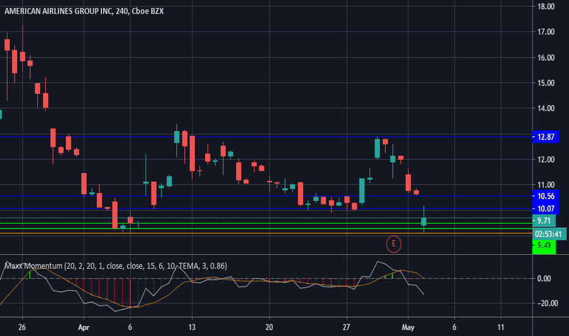Click the 15.00 price axis value
Image resolution: width=569 pixels, height=336 pixels.
pyautogui.click(x=546, y=83)
